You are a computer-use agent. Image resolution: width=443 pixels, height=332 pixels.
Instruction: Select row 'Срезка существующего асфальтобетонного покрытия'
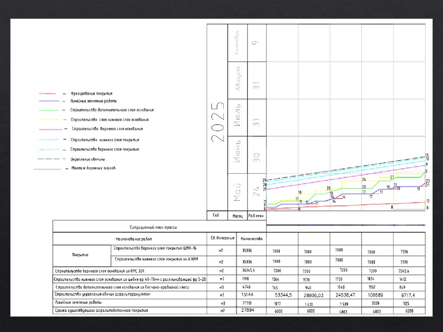(x=101, y=310)
